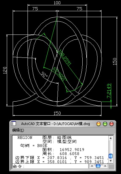Click the 90° angle dimension text
The height and width of the screenshot is (174, 121).
[x=44, y=75]
